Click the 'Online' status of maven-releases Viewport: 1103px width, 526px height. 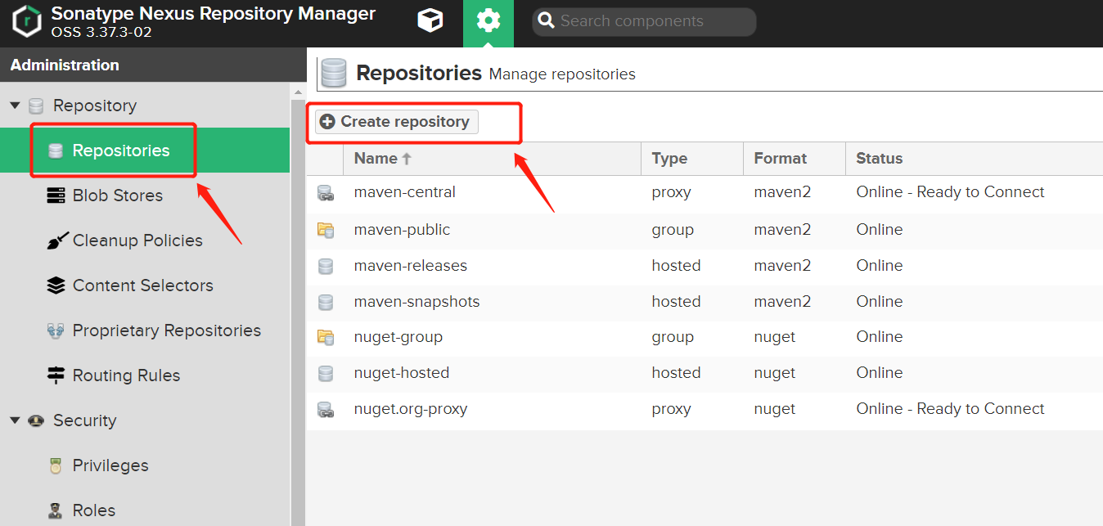(x=880, y=266)
